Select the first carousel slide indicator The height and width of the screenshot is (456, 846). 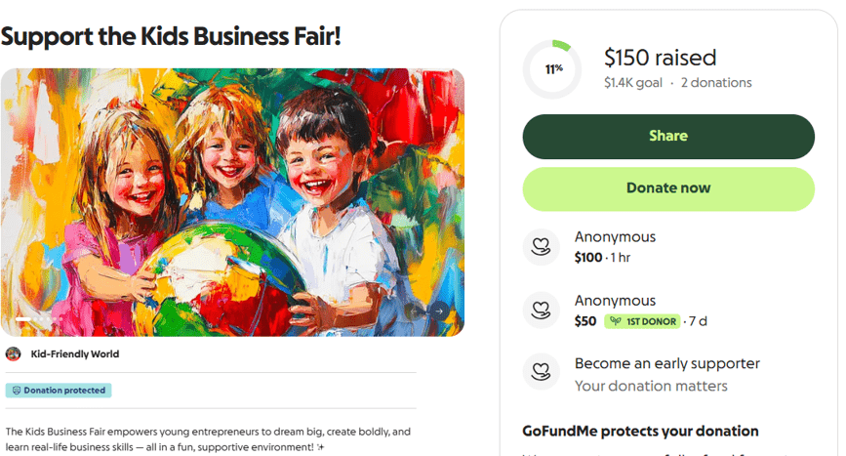(x=23, y=319)
